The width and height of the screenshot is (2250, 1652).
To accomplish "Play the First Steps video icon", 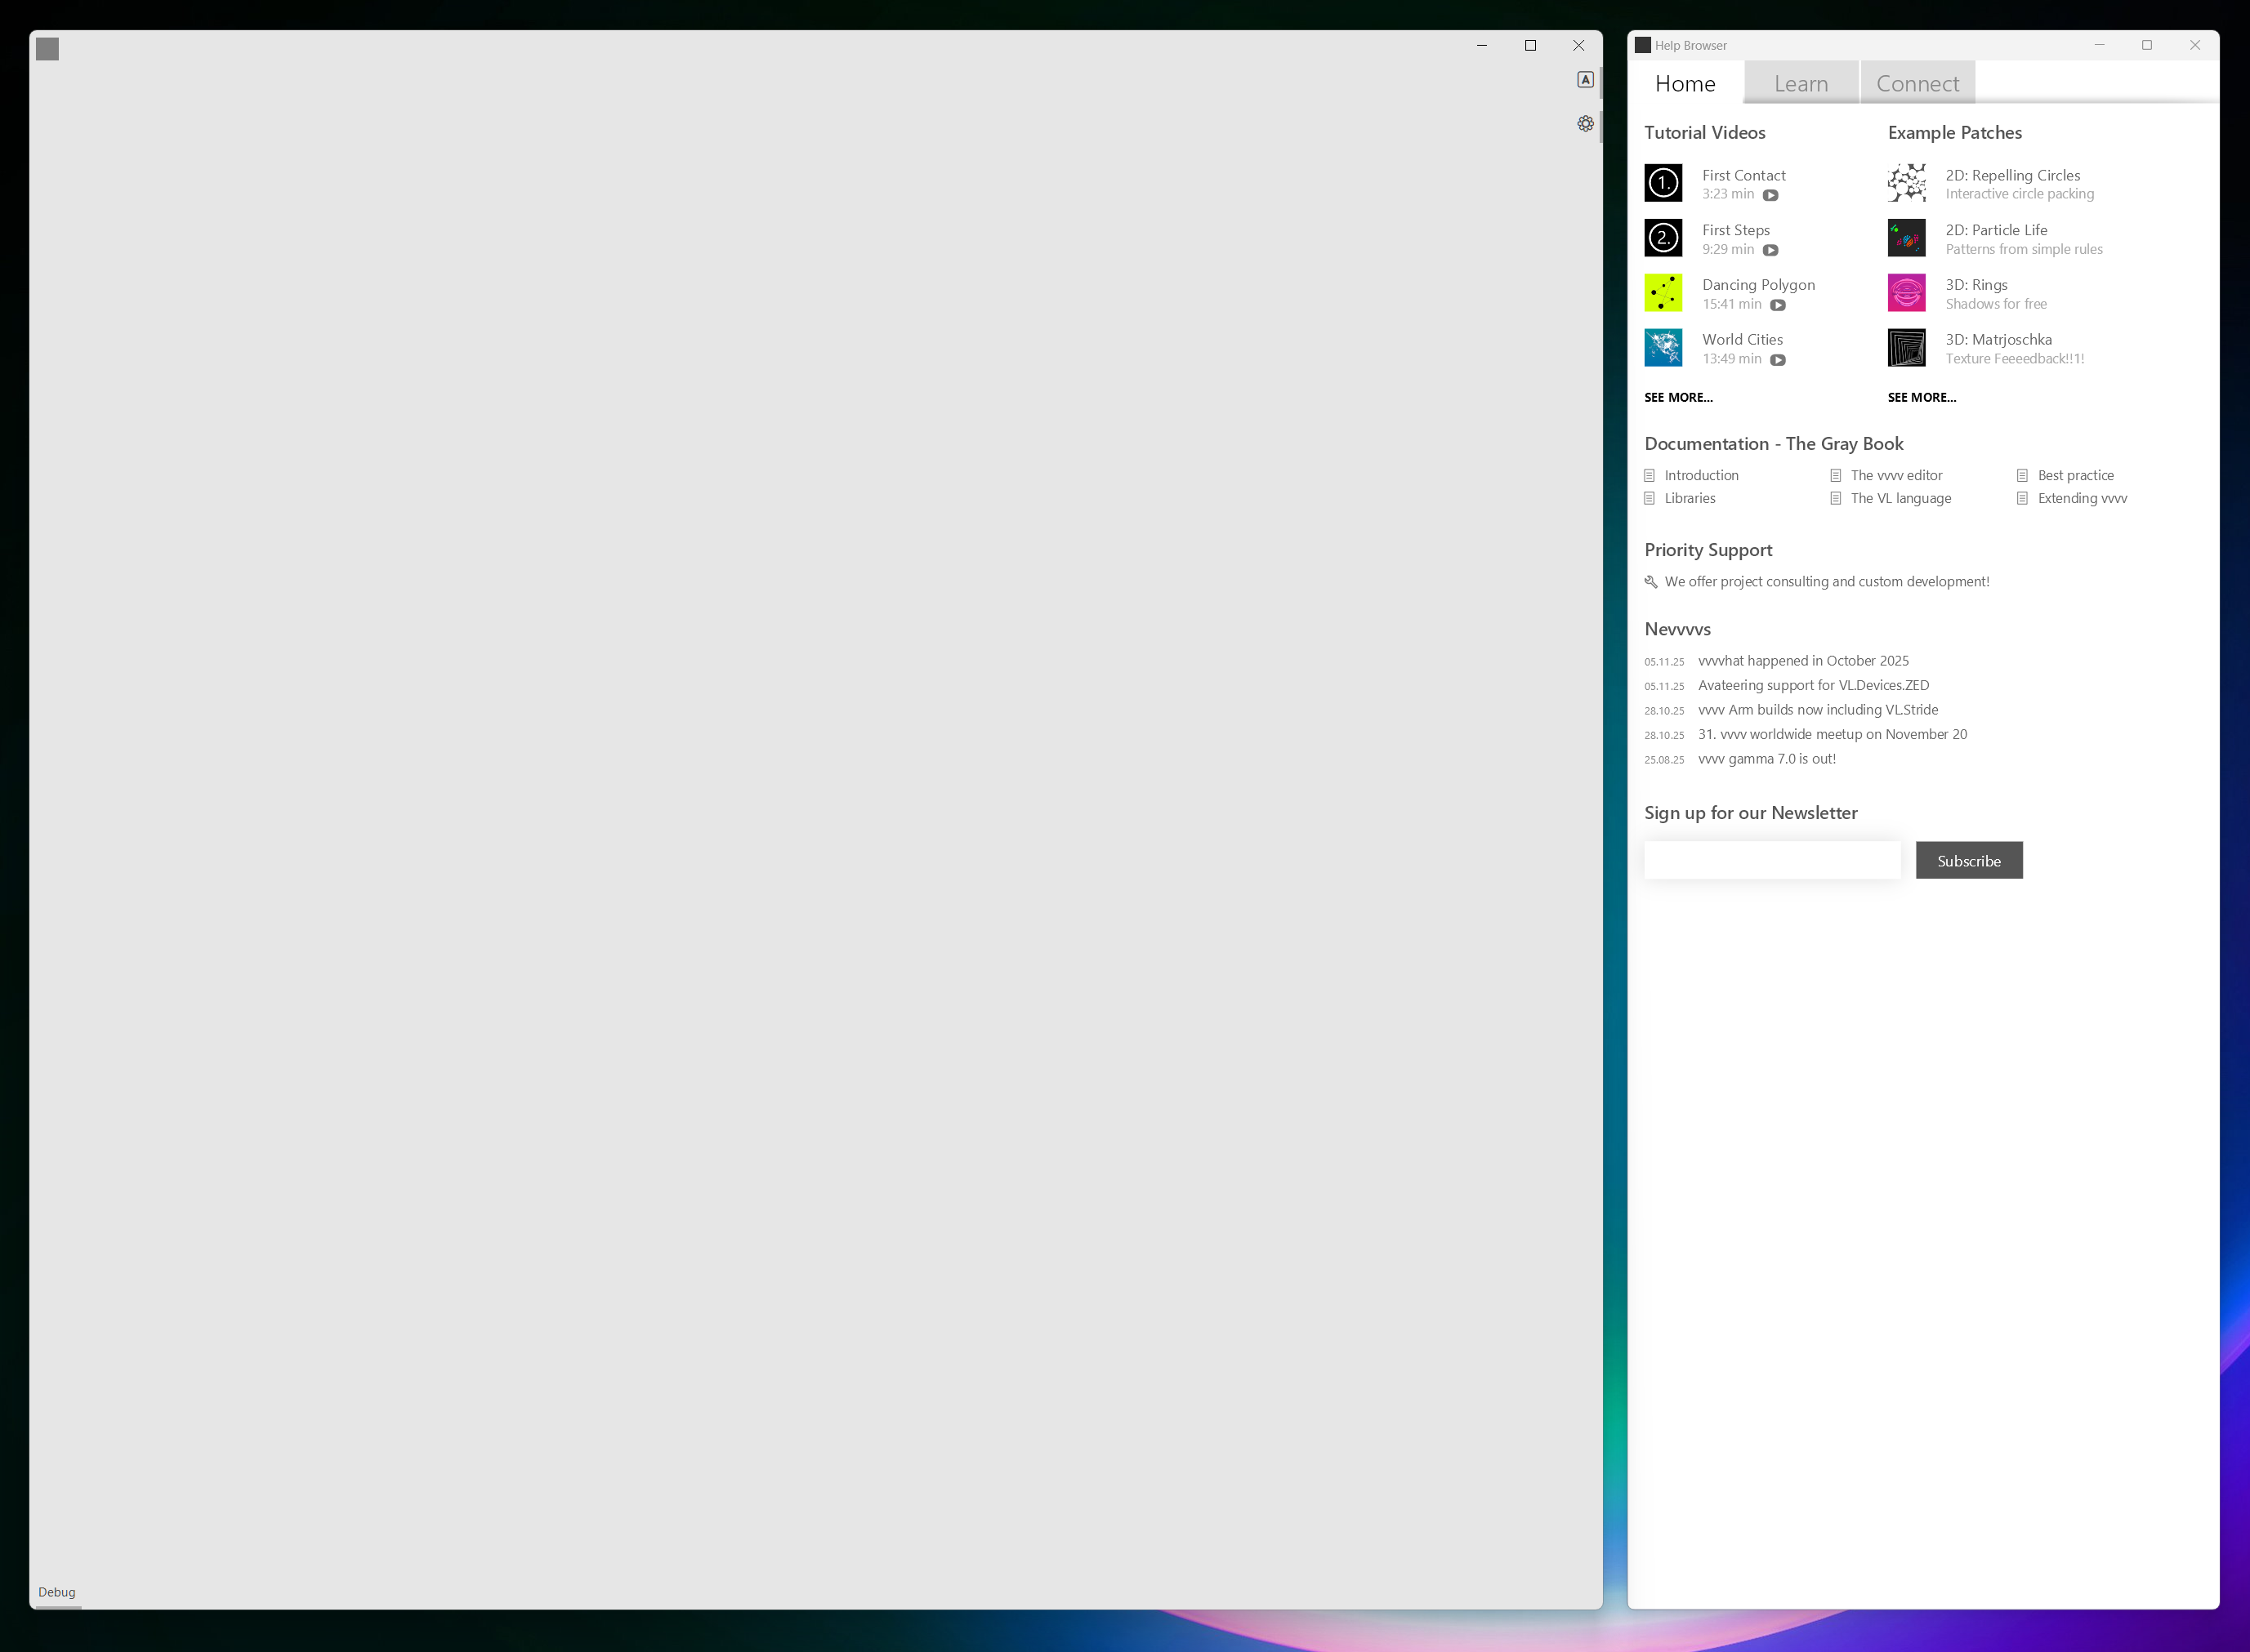I will [x=1770, y=250].
